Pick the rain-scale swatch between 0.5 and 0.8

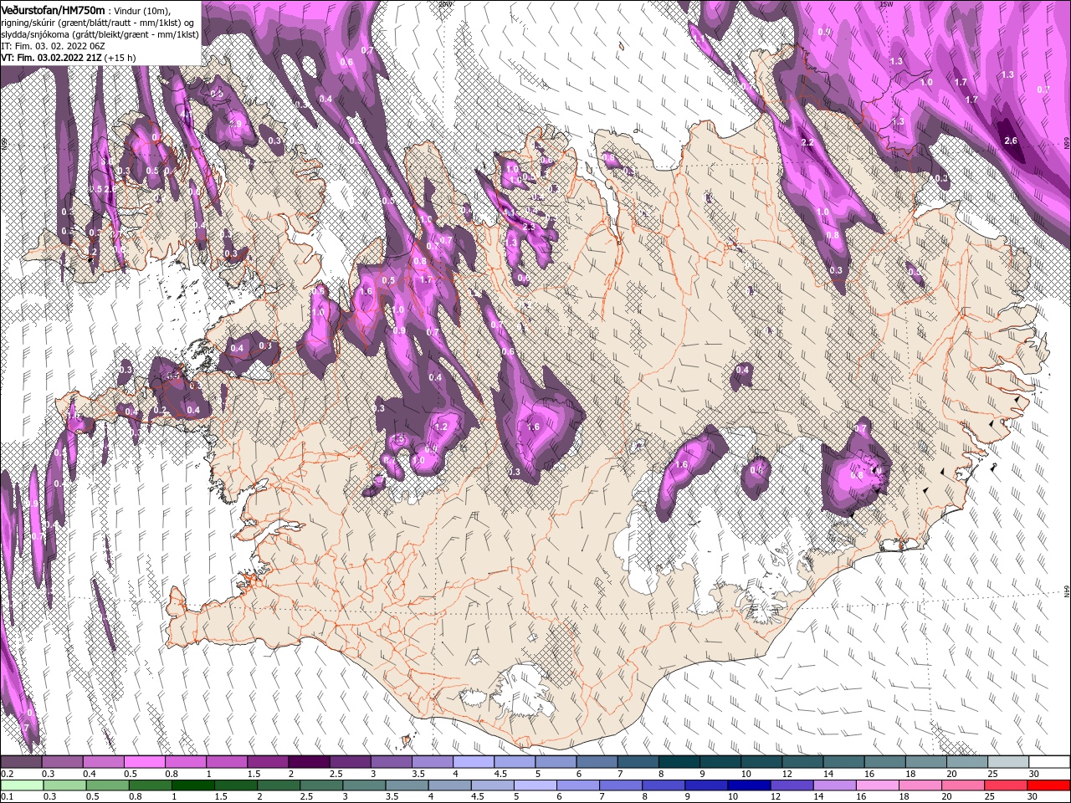(x=108, y=785)
